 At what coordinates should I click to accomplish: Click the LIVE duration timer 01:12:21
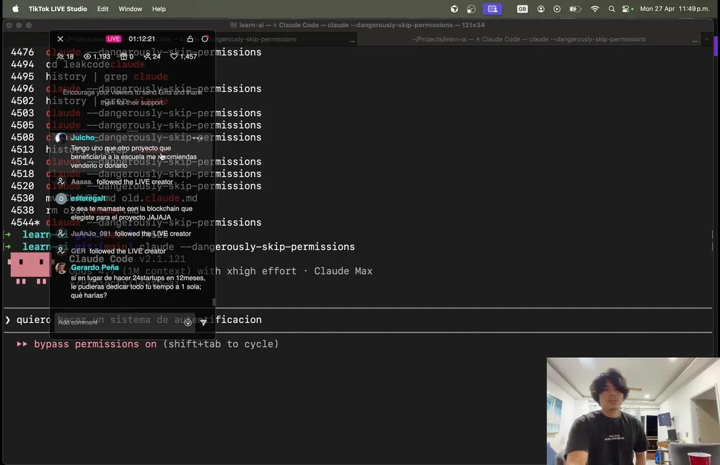click(142, 39)
